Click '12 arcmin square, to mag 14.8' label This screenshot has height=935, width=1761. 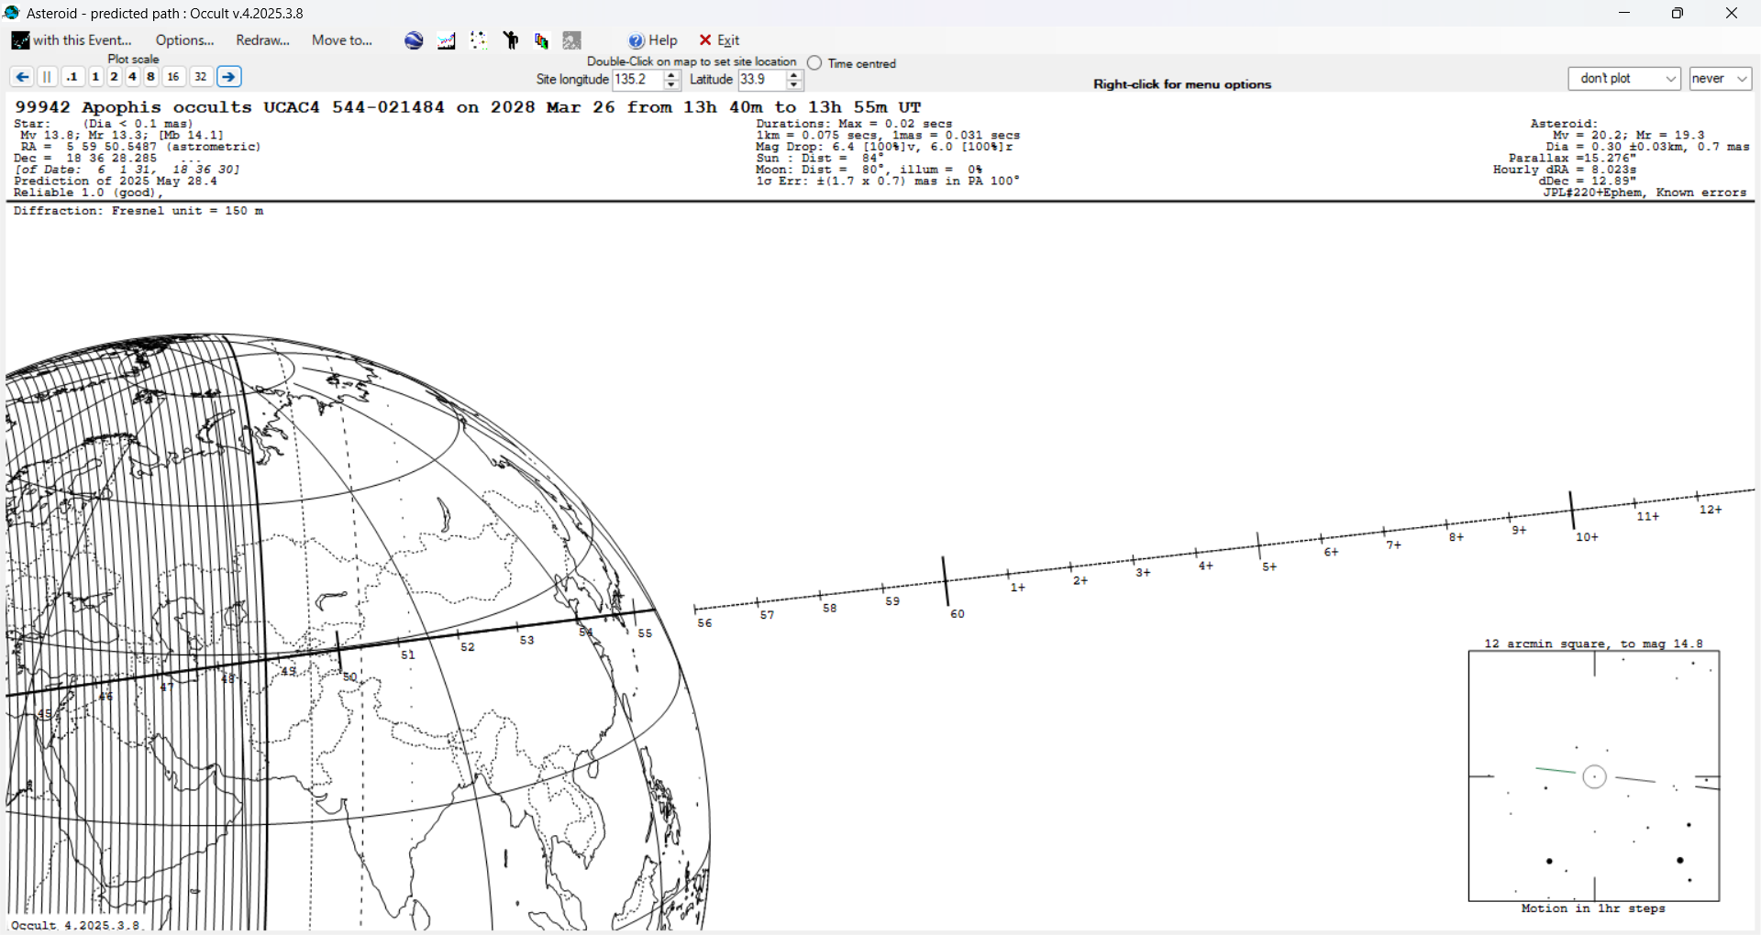(x=1593, y=643)
